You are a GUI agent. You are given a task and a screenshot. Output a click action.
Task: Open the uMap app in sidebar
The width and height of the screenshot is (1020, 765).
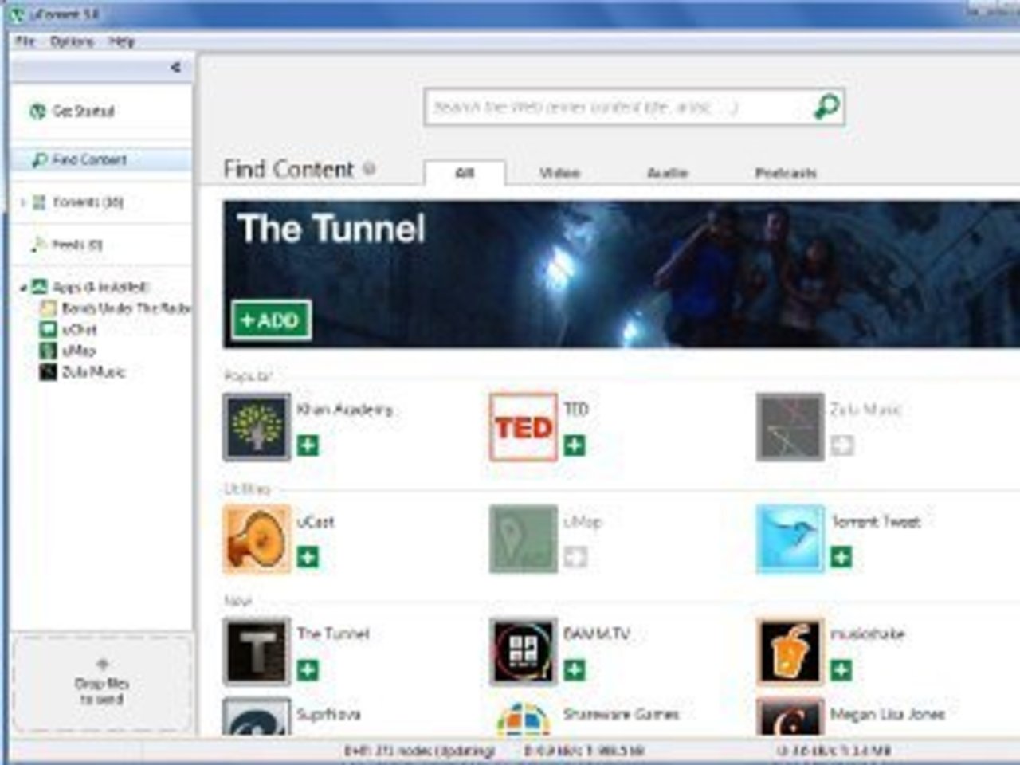click(x=79, y=351)
